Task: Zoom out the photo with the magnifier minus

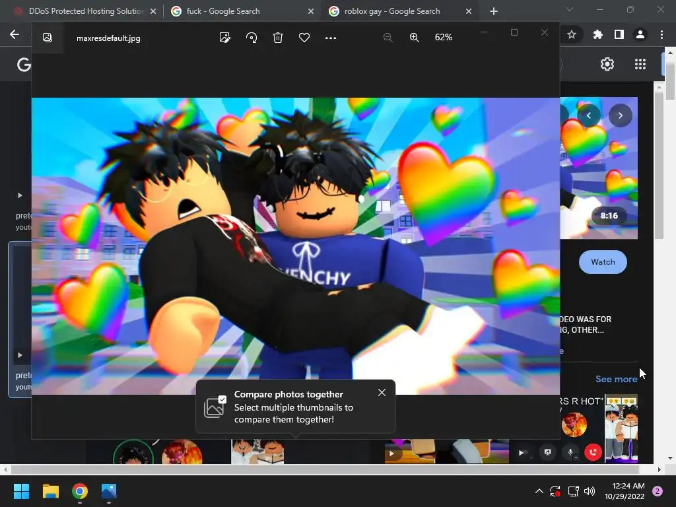Action: pos(388,38)
